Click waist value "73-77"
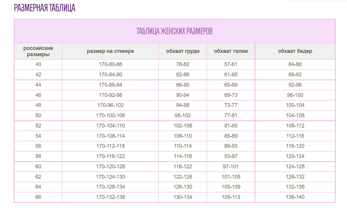This screenshot has height=215, width=347. tap(231, 105)
